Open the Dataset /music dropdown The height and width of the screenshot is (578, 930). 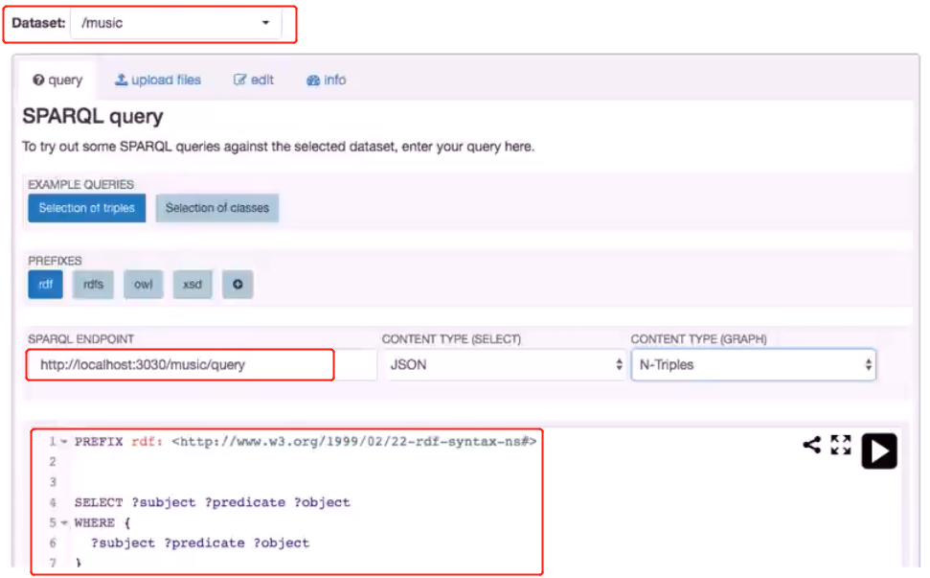point(175,24)
